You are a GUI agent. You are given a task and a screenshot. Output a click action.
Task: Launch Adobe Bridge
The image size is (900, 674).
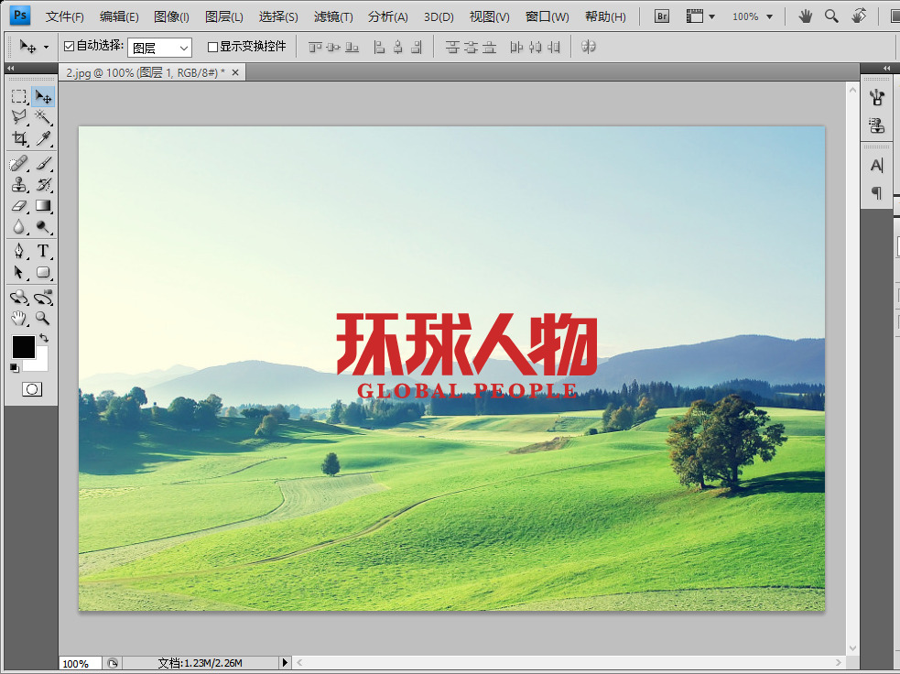662,16
